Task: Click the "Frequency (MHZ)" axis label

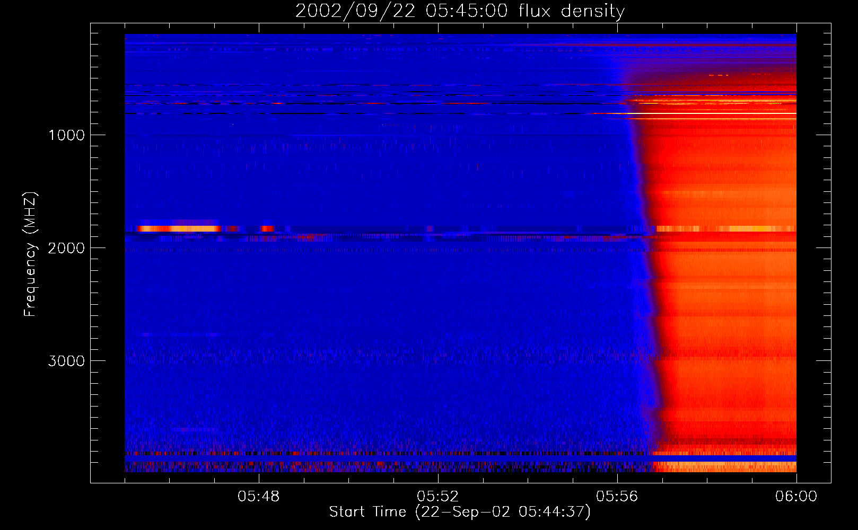Action: click(x=30, y=254)
